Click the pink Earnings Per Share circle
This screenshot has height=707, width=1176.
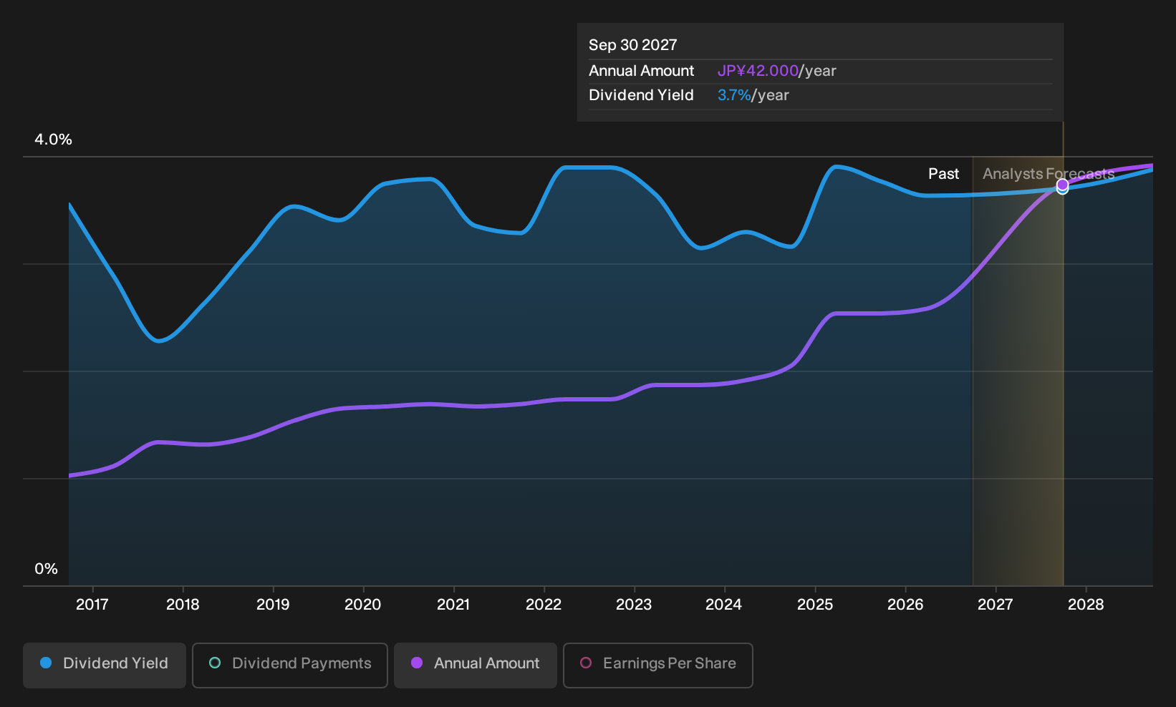(586, 663)
